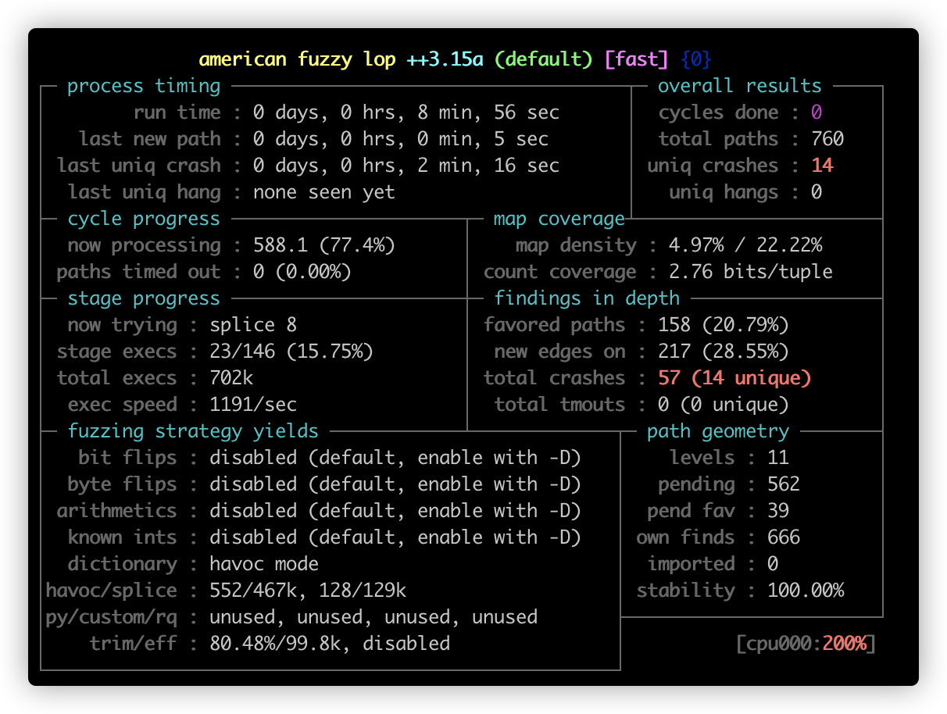Click the "process timing" section header

click(x=144, y=86)
